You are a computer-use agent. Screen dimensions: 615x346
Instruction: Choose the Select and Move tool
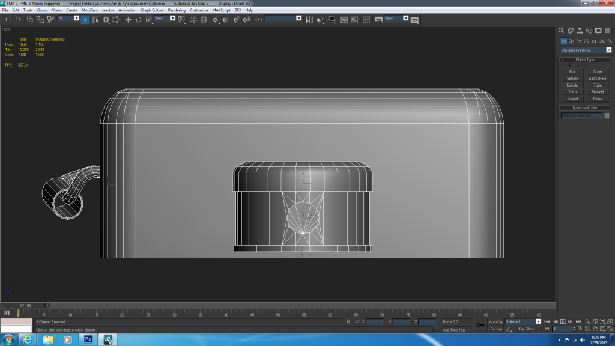pos(128,19)
